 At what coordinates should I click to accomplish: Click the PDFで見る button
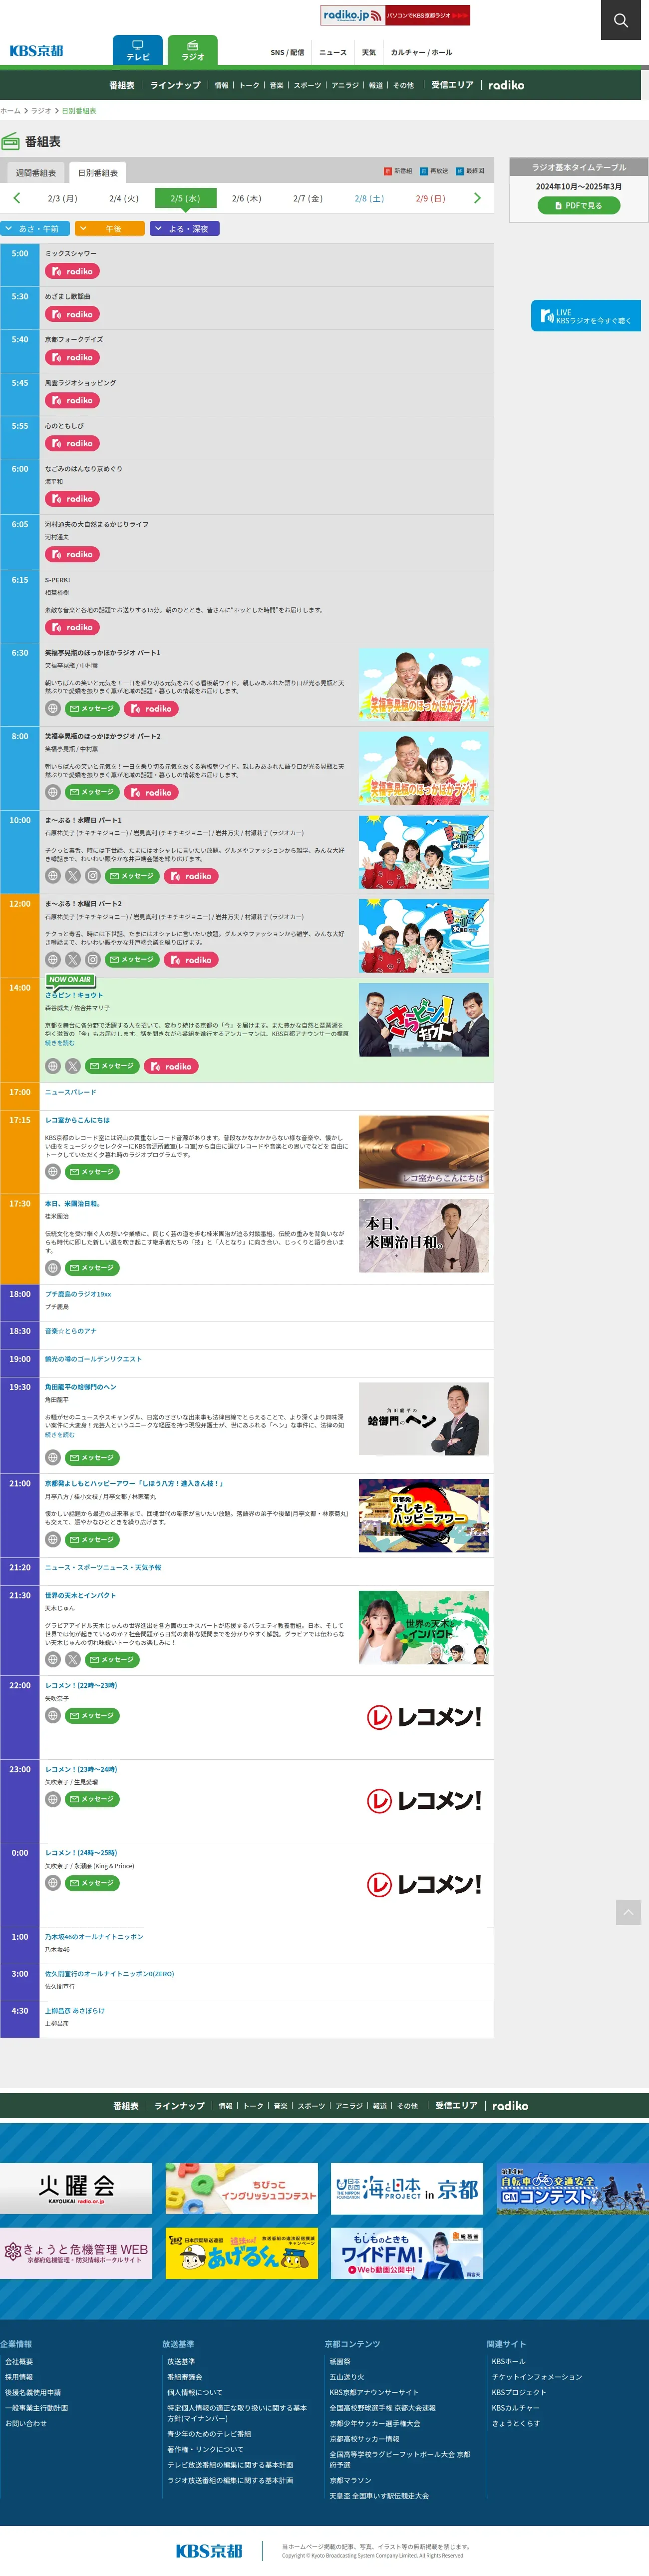(x=579, y=206)
